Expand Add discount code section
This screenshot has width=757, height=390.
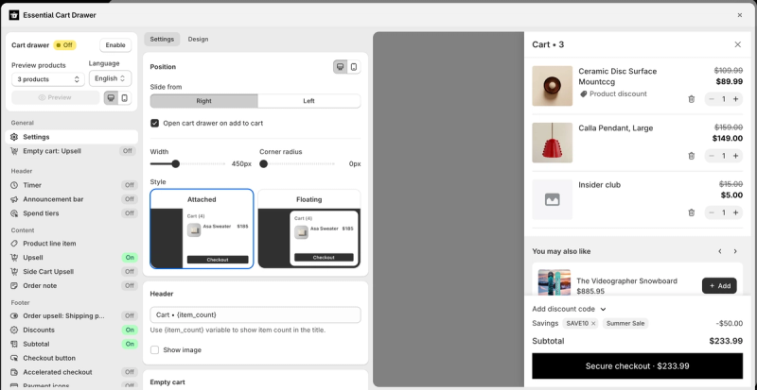[569, 309]
